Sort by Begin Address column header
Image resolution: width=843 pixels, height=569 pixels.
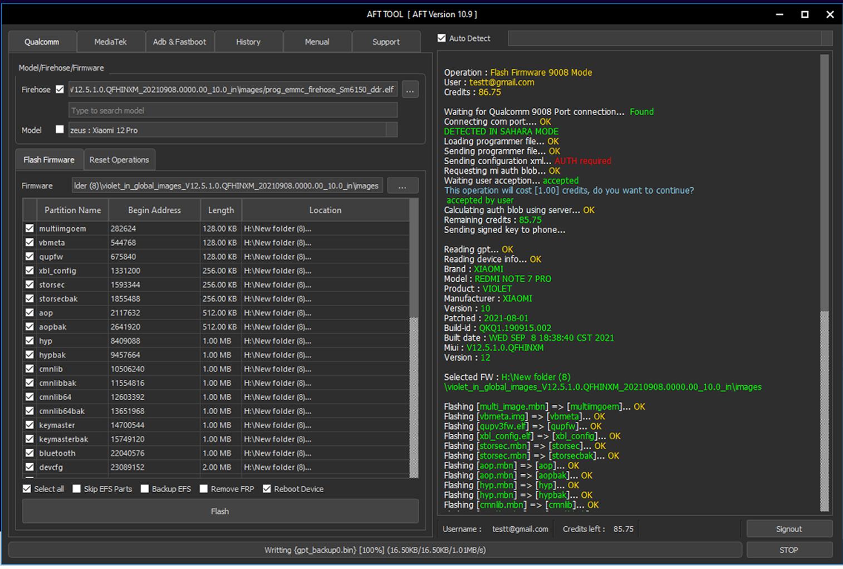(x=154, y=210)
